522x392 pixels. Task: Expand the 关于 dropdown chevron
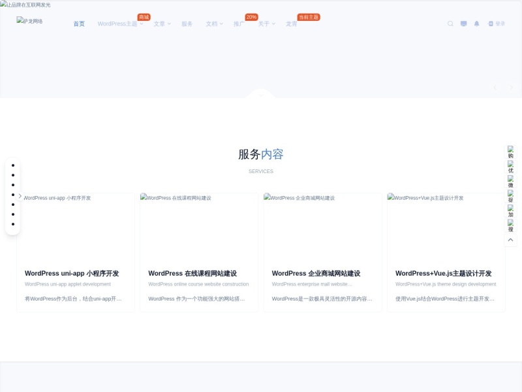[x=273, y=24]
